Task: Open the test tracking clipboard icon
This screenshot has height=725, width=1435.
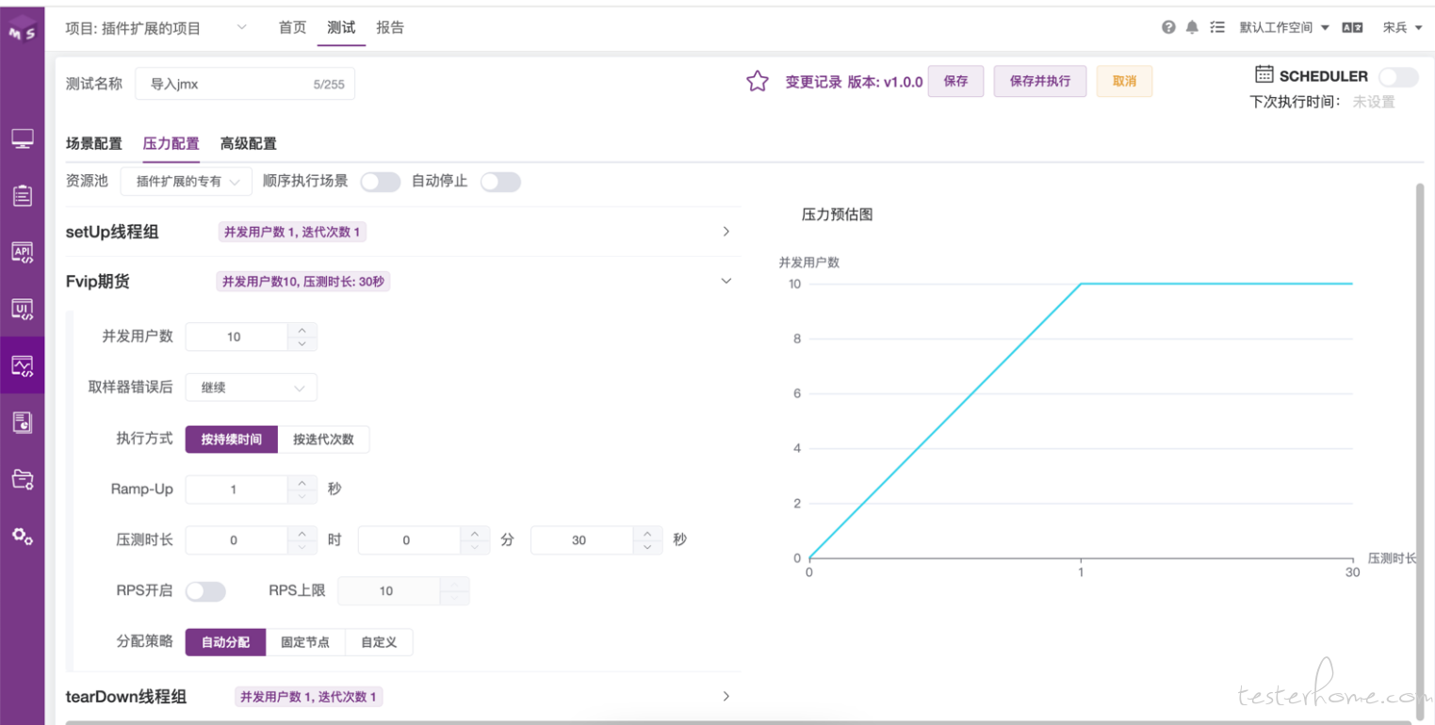Action: coord(23,196)
